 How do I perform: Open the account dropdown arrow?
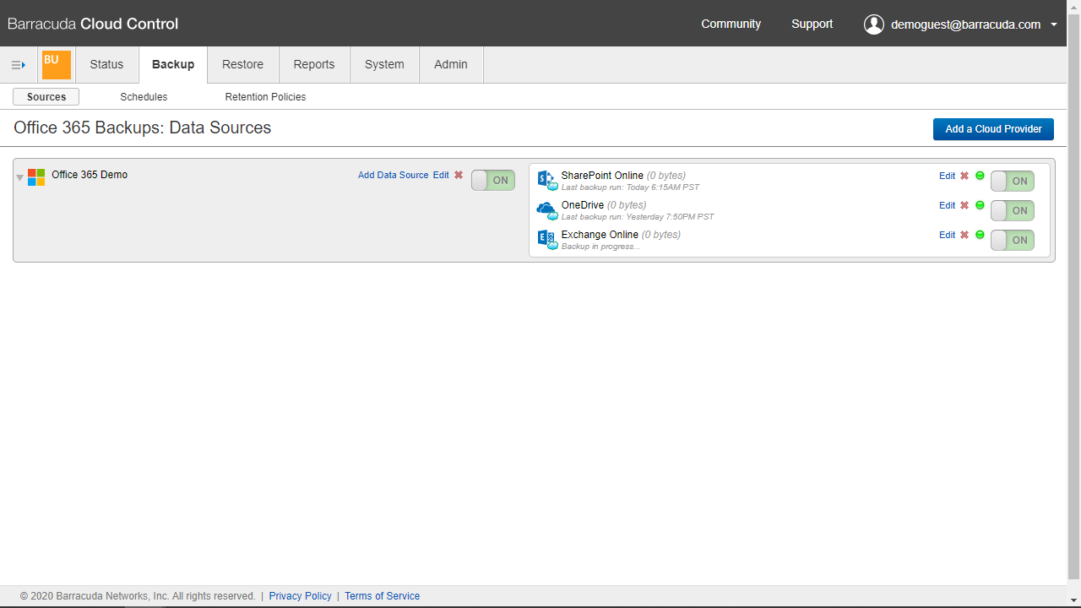coord(1054,25)
